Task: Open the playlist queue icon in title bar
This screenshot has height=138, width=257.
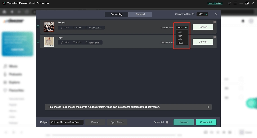Action: [229, 3]
